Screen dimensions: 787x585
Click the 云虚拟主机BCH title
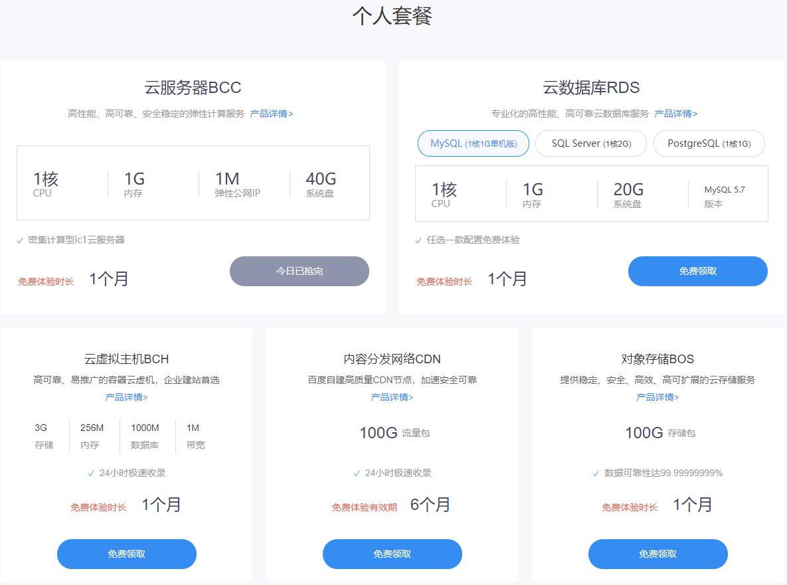click(x=126, y=359)
